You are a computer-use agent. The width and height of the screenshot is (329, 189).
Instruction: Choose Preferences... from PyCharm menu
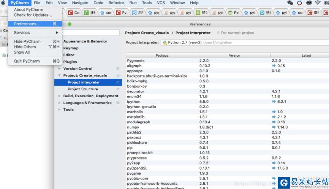[35, 24]
